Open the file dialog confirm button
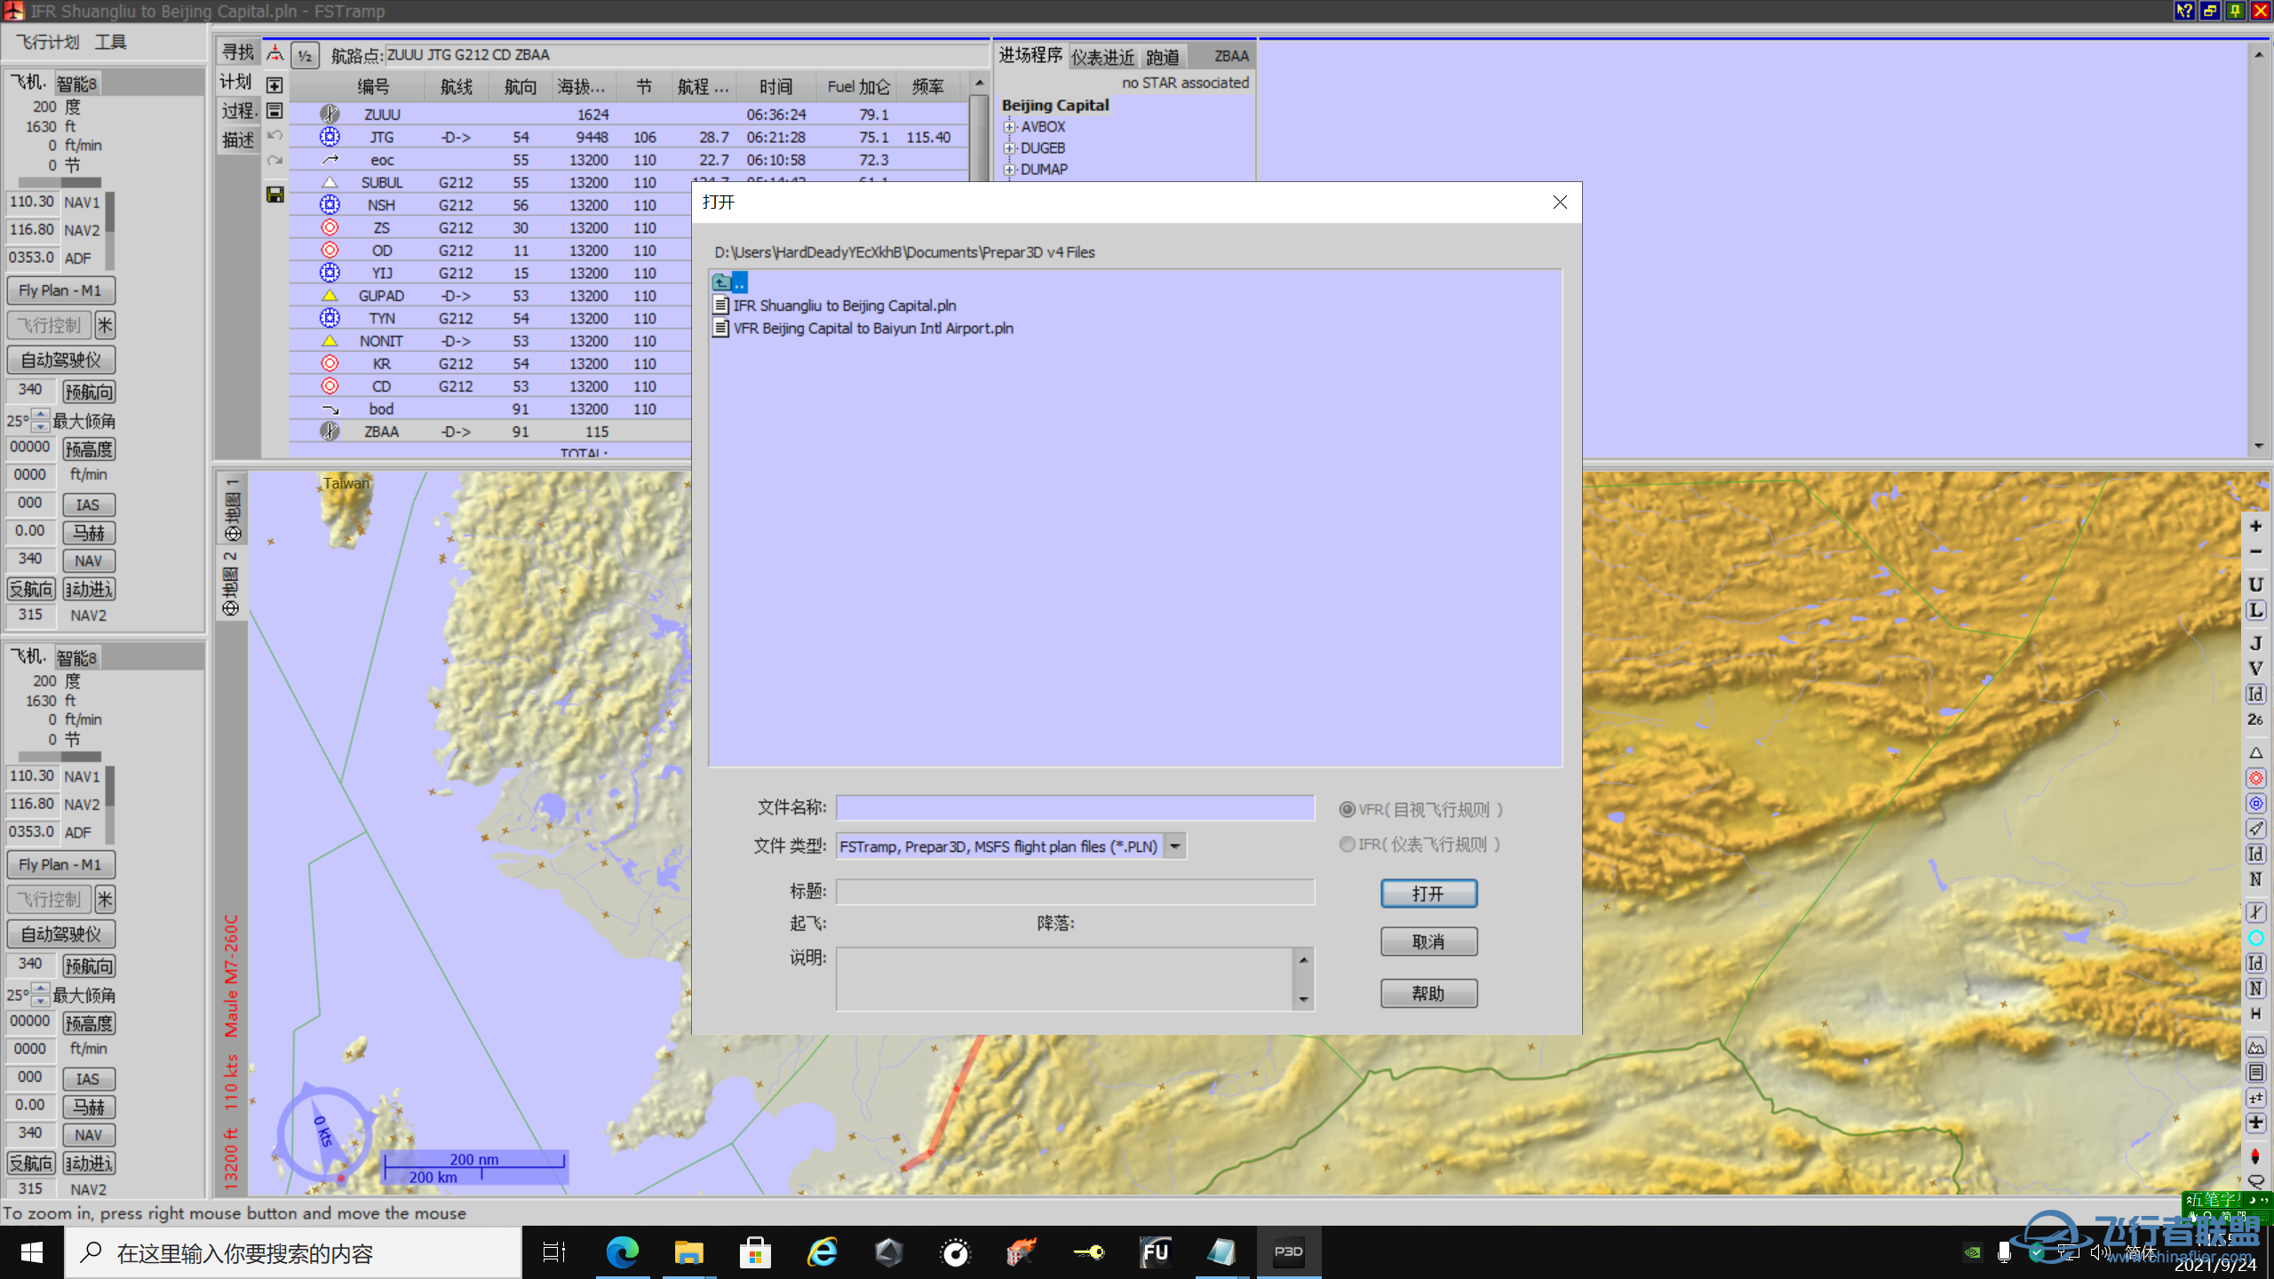Screen dimensions: 2274x1279 click(1426, 894)
